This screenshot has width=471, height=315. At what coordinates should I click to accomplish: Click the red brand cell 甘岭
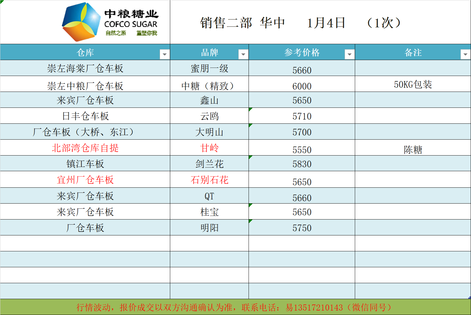click(x=209, y=148)
